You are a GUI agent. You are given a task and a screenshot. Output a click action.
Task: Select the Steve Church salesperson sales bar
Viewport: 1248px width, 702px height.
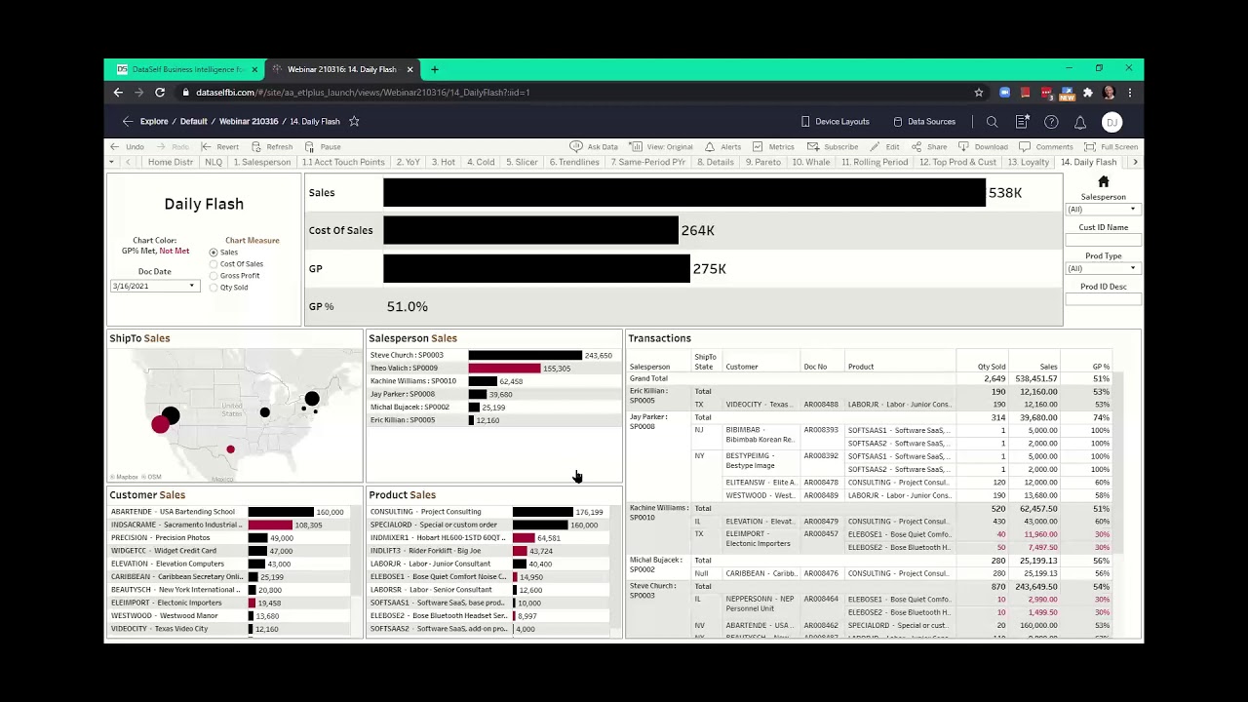point(526,356)
